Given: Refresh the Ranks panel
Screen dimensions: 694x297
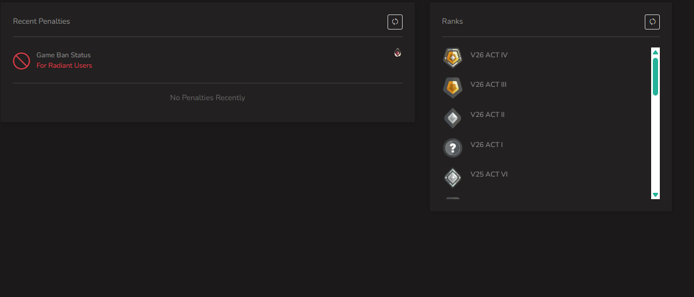Looking at the screenshot, I should 652,21.
